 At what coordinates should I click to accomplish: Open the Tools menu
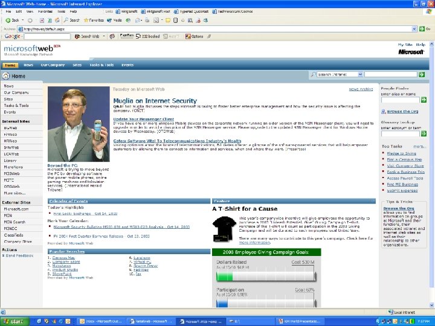coord(61,11)
